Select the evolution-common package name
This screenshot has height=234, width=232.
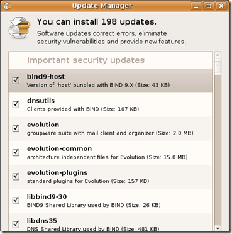pos(59,148)
